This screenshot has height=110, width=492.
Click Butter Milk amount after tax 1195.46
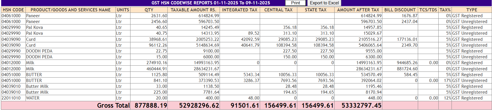[x=374, y=86]
